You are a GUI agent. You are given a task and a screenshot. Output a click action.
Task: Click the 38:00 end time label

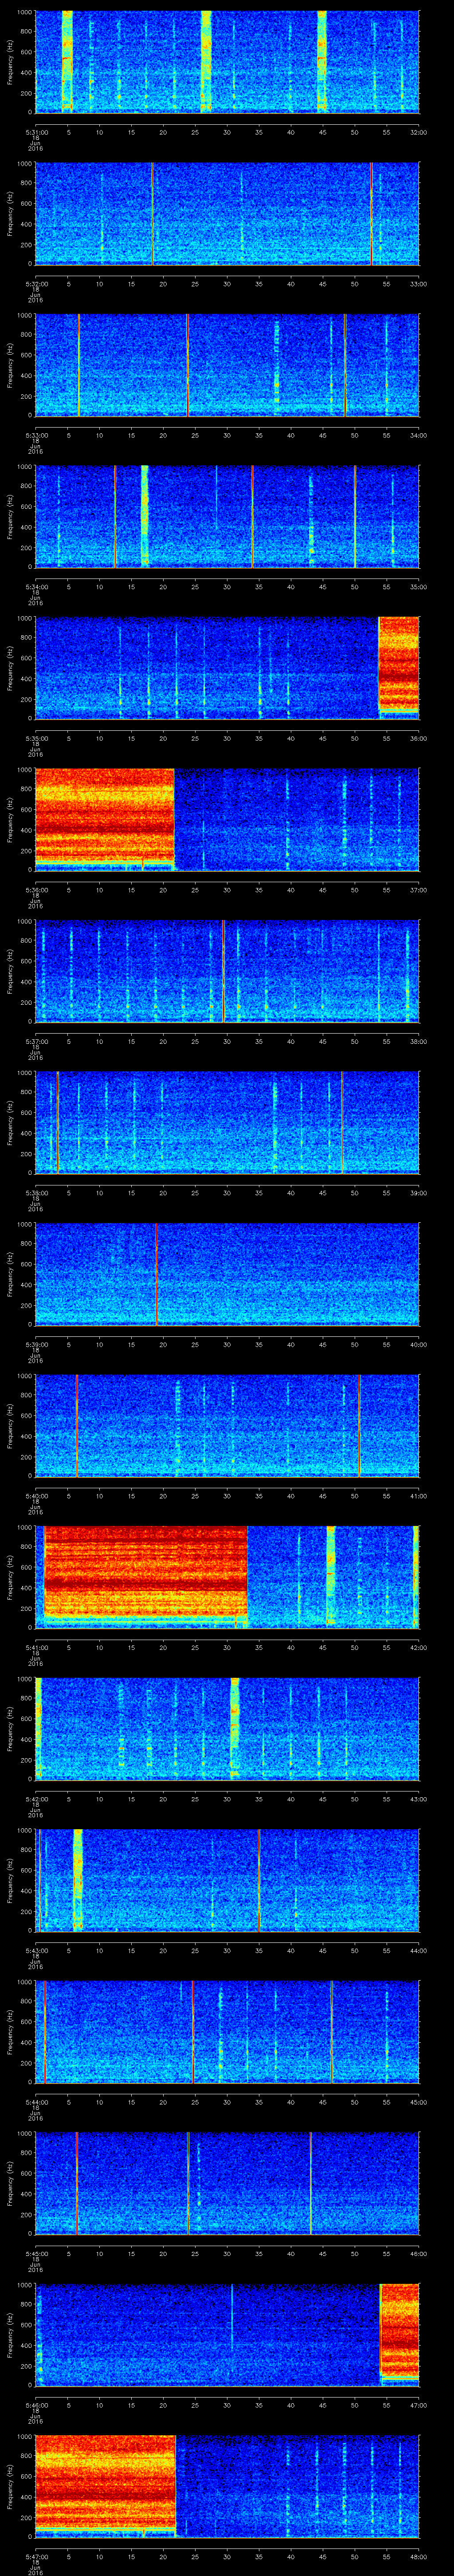pyautogui.click(x=418, y=1041)
